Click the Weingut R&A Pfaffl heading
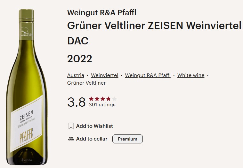This screenshot has width=243, height=168. click(102, 13)
